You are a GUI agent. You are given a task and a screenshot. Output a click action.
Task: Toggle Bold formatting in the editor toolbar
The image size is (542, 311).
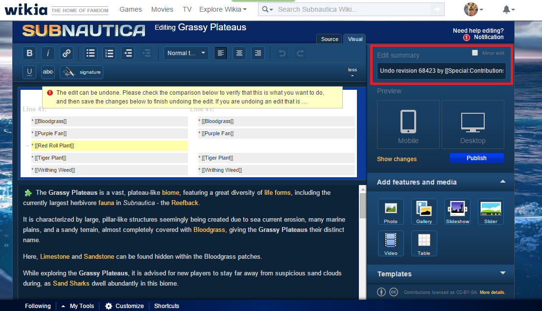click(29, 53)
